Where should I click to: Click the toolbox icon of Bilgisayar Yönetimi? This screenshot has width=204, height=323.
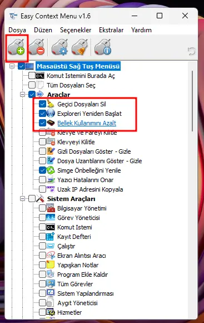point(51,208)
